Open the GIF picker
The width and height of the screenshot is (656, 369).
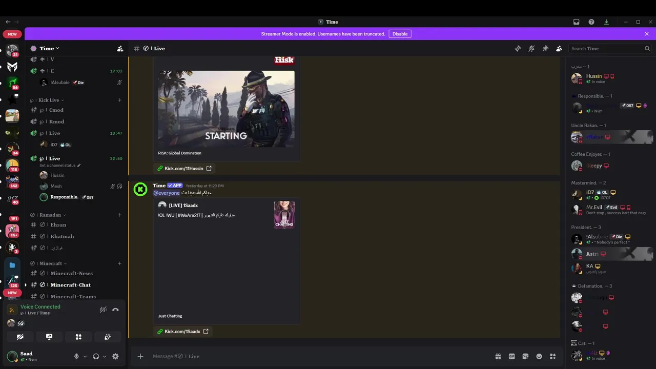[x=511, y=356]
